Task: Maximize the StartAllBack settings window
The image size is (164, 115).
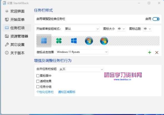Action: click(x=149, y=3)
